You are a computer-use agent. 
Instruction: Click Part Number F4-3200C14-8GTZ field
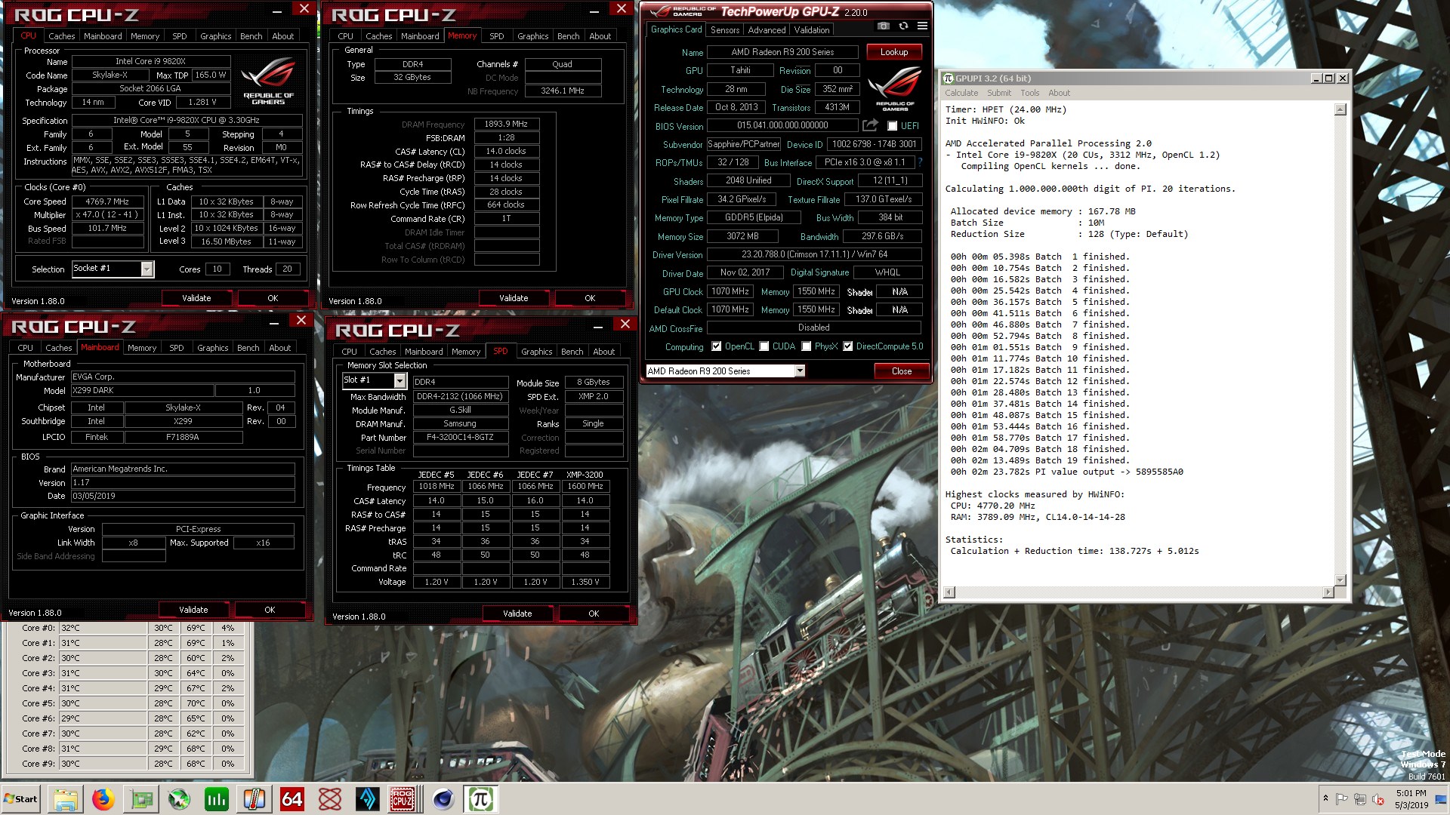point(460,437)
